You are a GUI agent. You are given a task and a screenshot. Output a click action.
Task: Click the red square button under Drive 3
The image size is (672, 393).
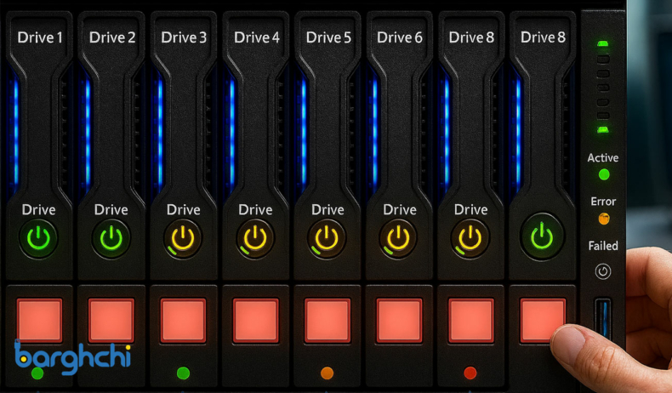click(184, 321)
